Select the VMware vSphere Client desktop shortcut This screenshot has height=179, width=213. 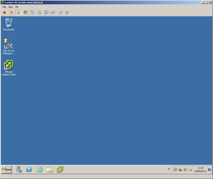[x=9, y=68]
